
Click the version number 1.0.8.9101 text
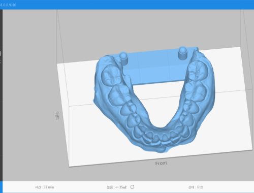point(9,5)
